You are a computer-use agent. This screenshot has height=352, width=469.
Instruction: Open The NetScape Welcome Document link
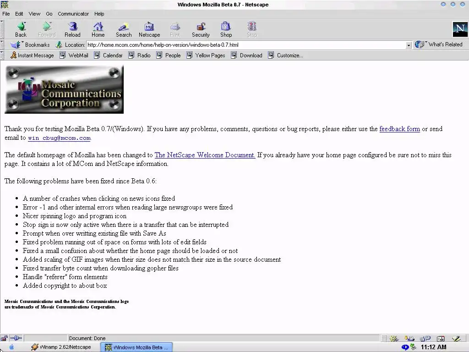(205, 155)
